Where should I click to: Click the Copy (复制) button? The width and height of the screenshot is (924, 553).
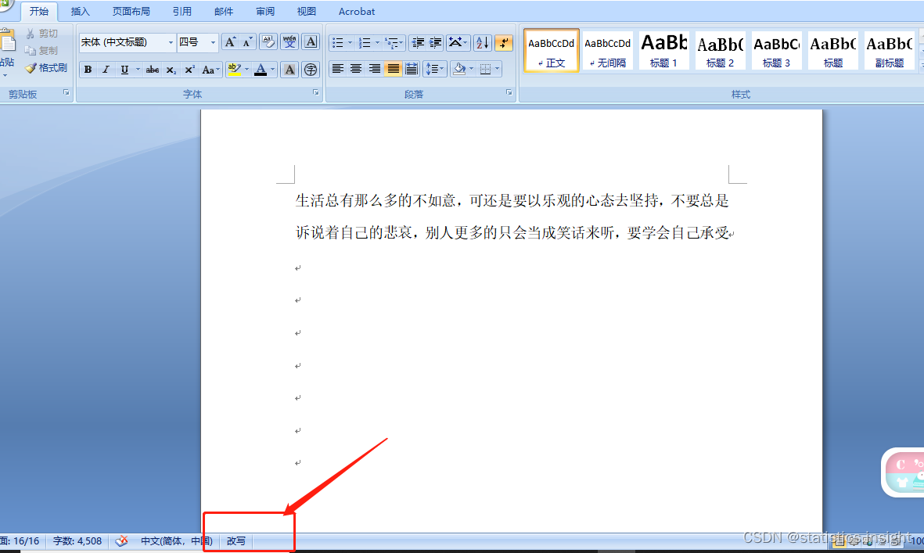[x=41, y=51]
